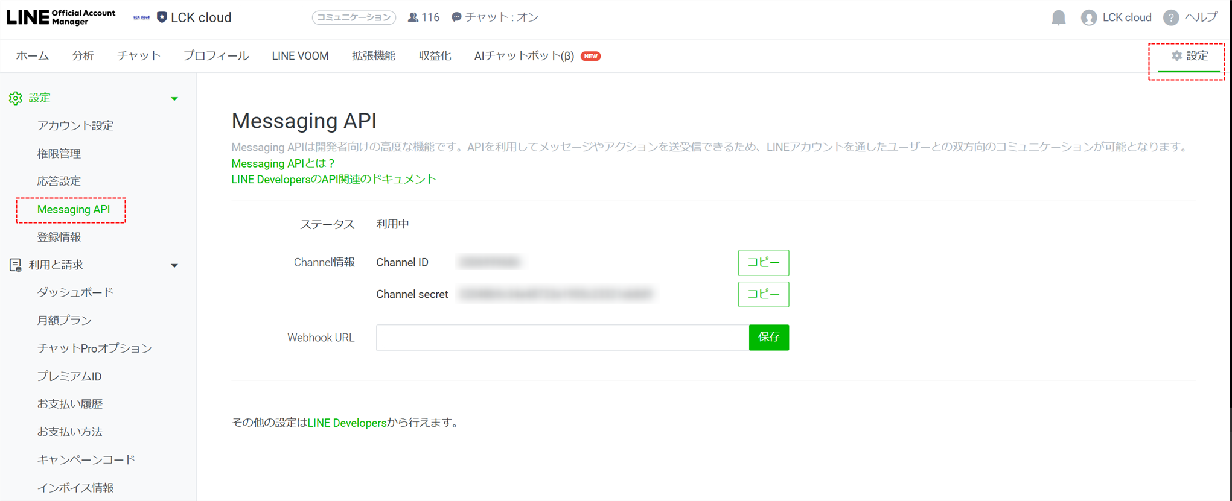The width and height of the screenshot is (1232, 501).
Task: Copy the Channel secret
Action: pos(763,294)
